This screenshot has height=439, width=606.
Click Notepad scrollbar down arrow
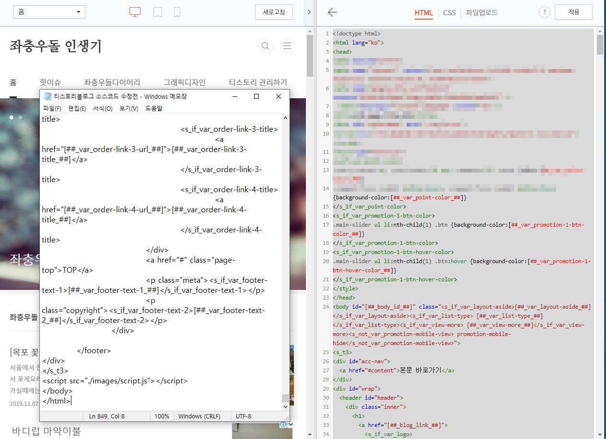click(286, 406)
